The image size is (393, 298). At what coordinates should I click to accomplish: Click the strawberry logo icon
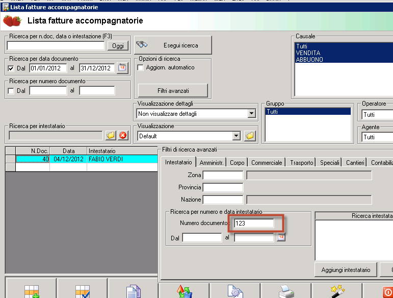tap(12, 21)
